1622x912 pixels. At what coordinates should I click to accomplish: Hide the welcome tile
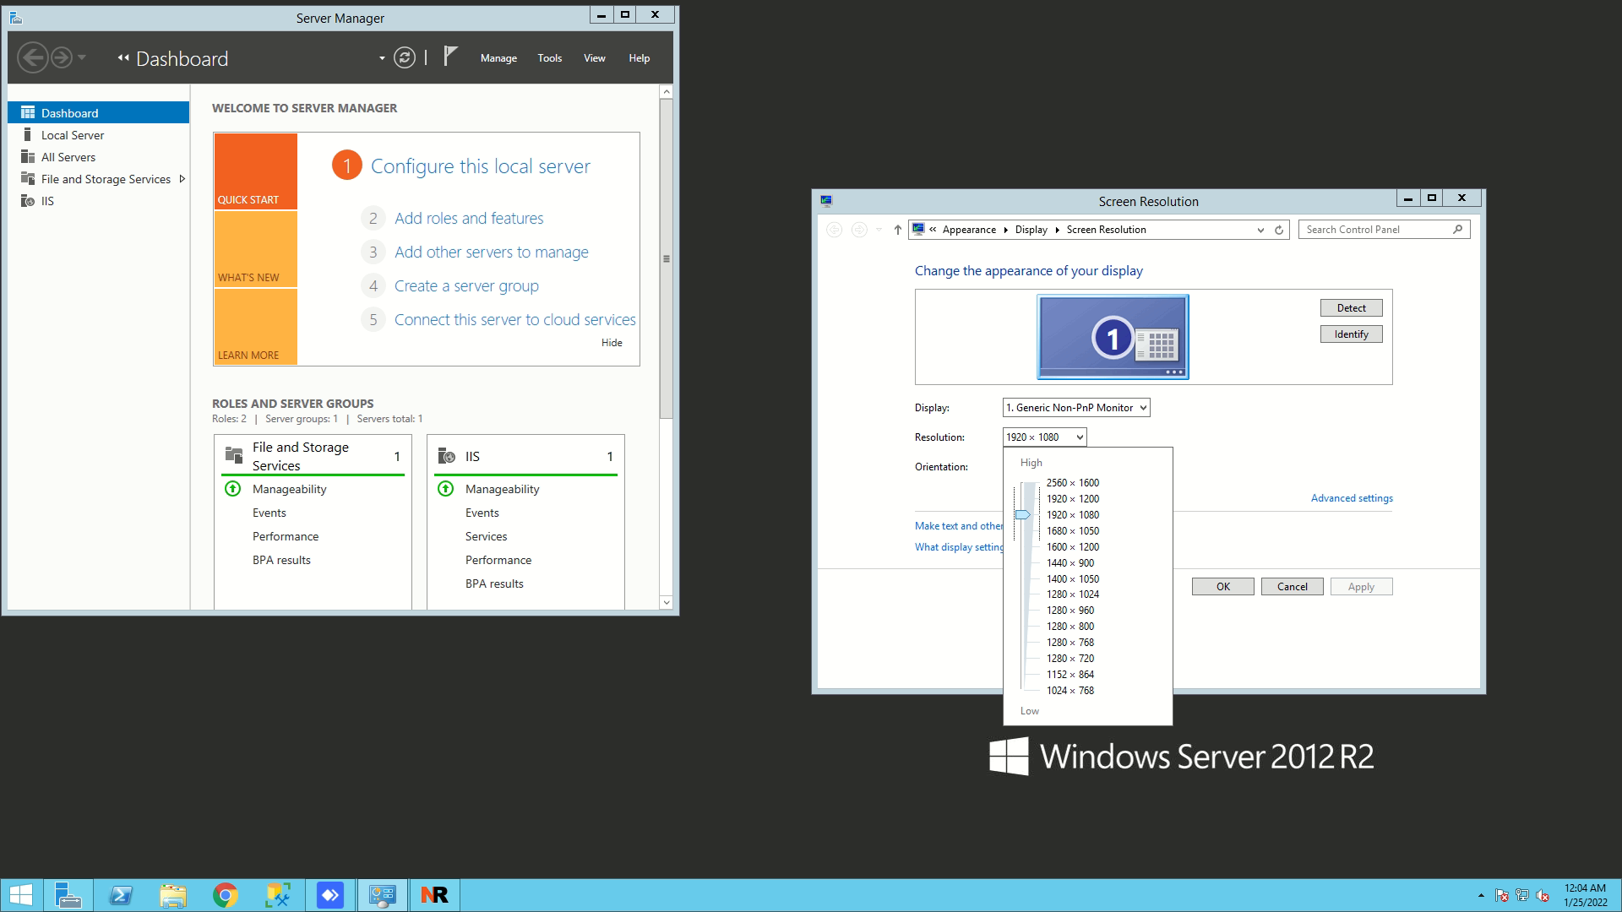(612, 343)
